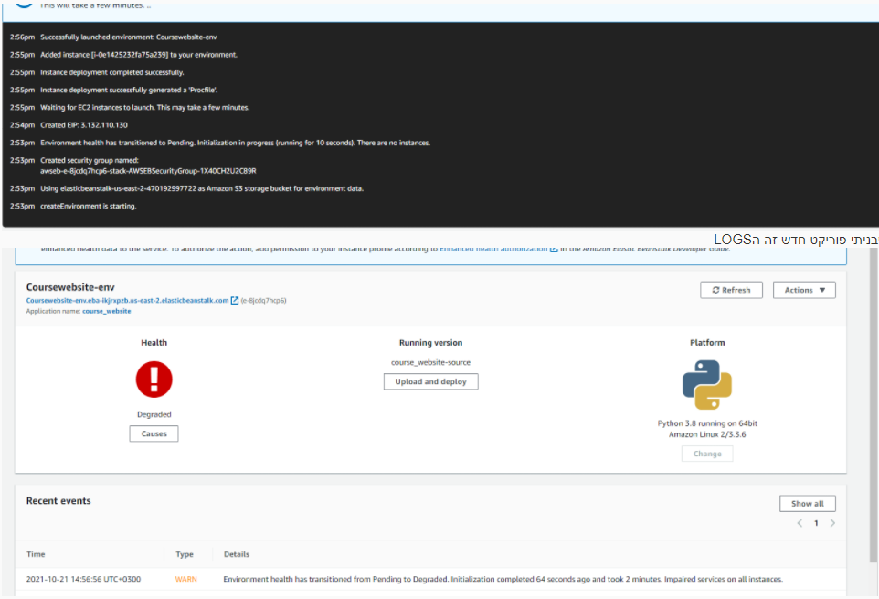Select environment ID (e-8jcdq7hcp6) text

point(263,301)
